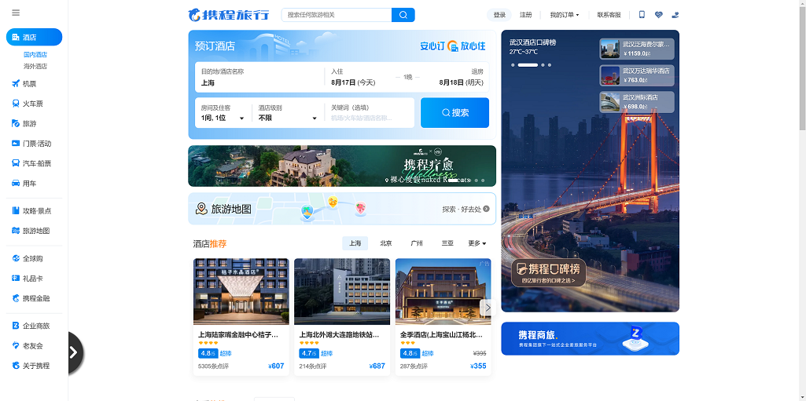The width and height of the screenshot is (806, 401).
Task: Open 武汉万达瑞华酒店 ranking card
Action: [x=637, y=75]
